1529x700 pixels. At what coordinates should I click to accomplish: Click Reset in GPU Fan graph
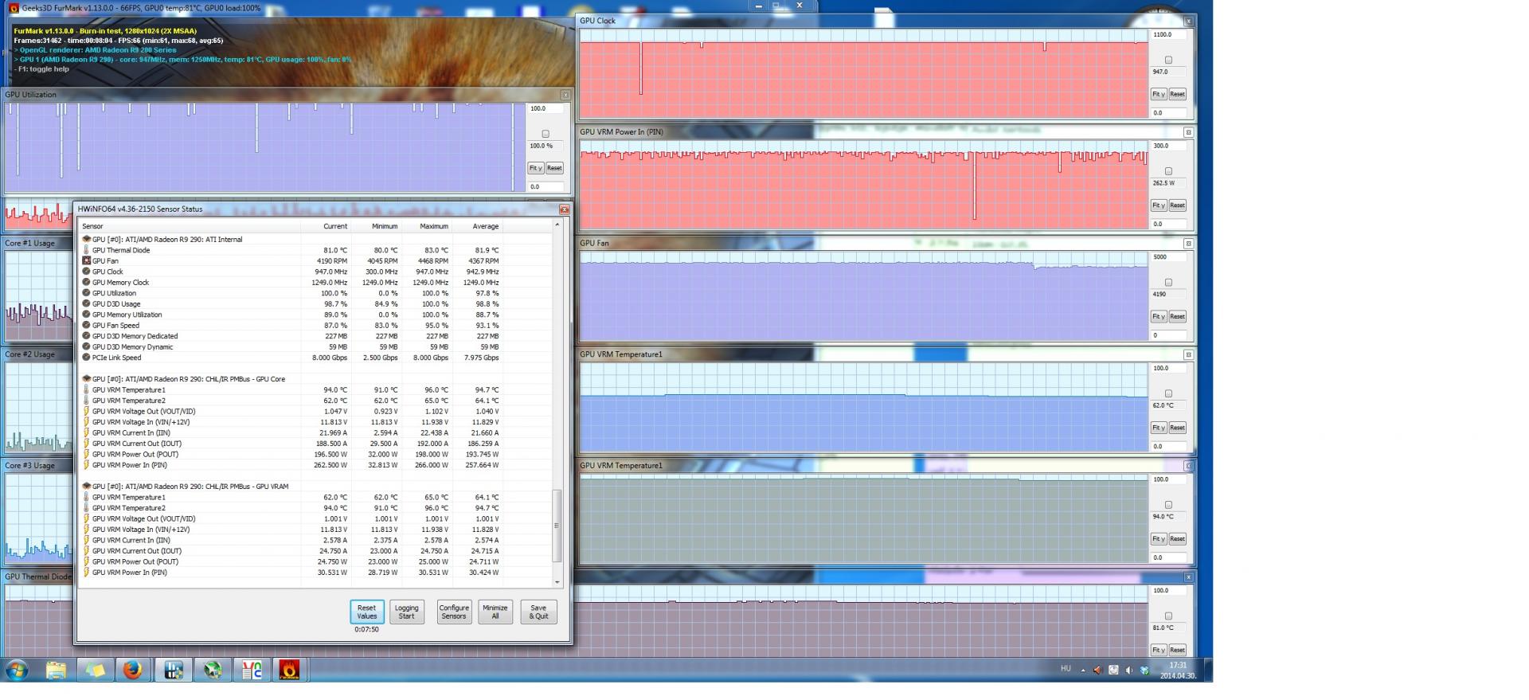tap(1177, 317)
